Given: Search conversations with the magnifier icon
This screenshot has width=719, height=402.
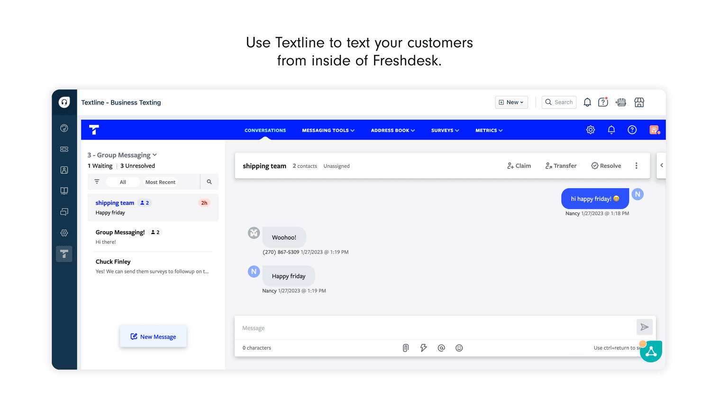Looking at the screenshot, I should click(x=209, y=182).
